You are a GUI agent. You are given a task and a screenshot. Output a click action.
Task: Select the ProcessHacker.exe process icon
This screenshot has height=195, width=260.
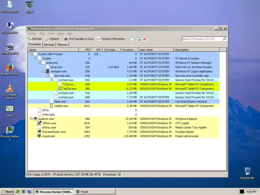coord(39,132)
